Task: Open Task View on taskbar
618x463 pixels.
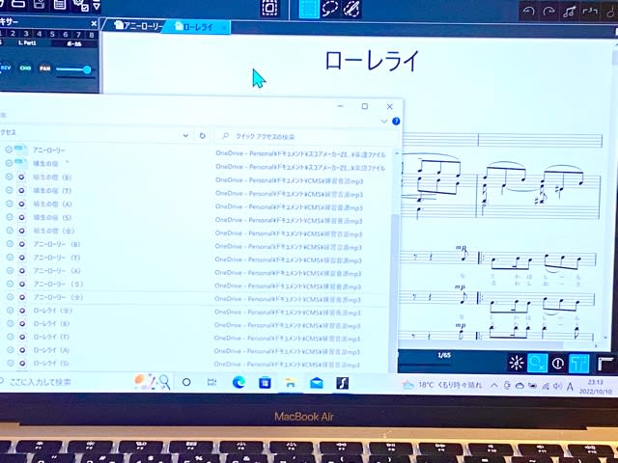Action: tap(212, 382)
